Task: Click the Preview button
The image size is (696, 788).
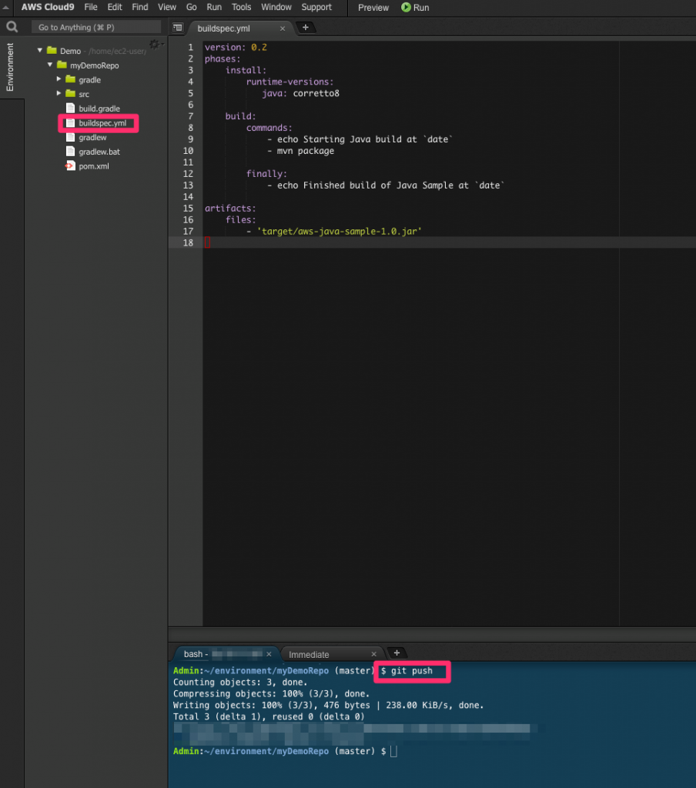Action: (x=373, y=8)
